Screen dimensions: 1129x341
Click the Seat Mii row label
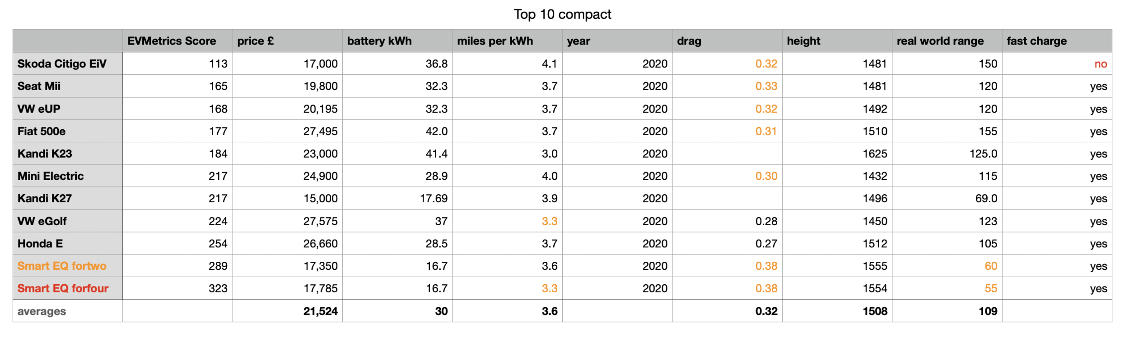tap(39, 86)
